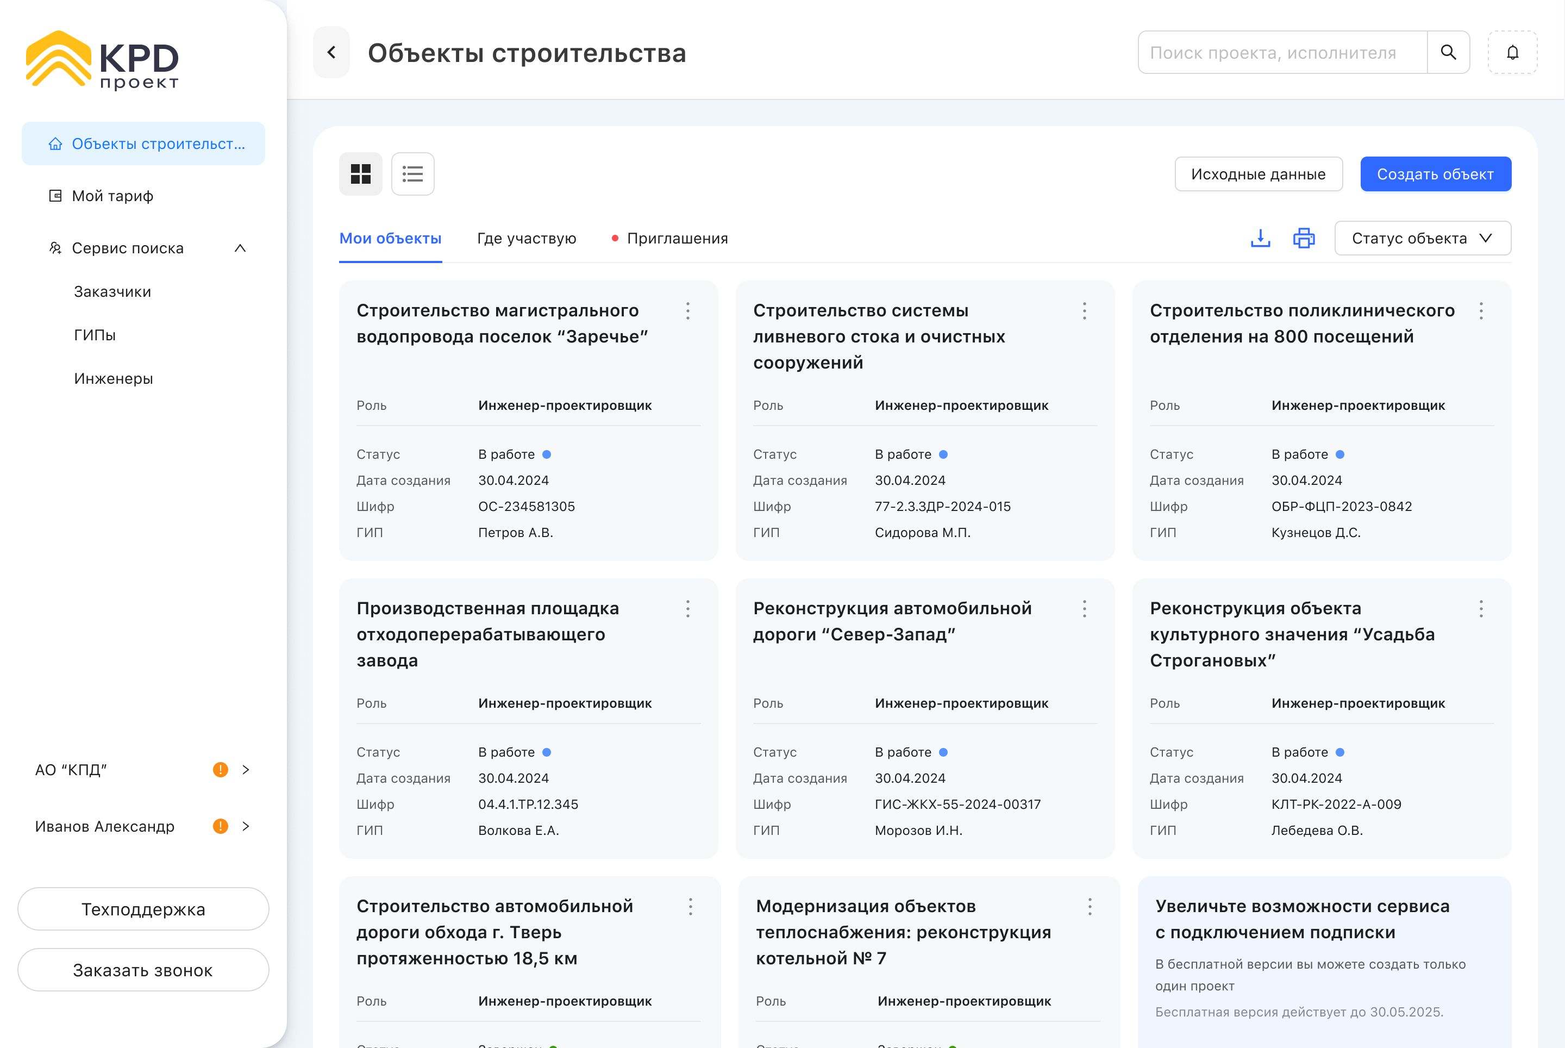This screenshot has width=1565, height=1048.
Task: Open menu for магистрального водопровода card
Action: tap(687, 311)
